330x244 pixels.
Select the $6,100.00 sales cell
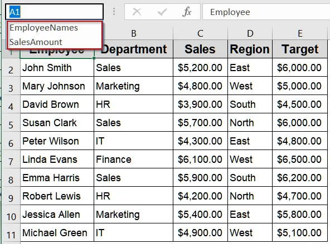[x=200, y=160]
